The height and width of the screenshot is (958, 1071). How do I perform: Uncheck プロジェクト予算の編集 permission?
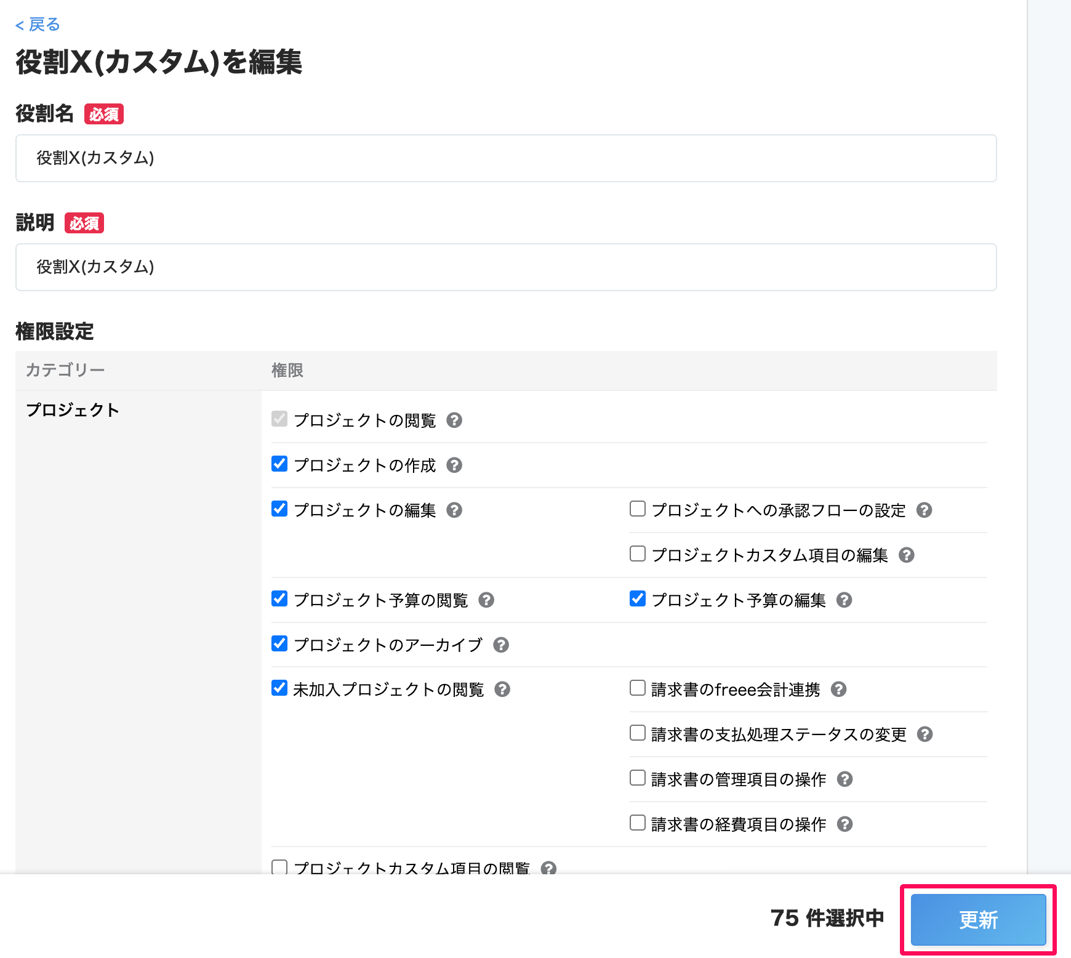coord(638,598)
